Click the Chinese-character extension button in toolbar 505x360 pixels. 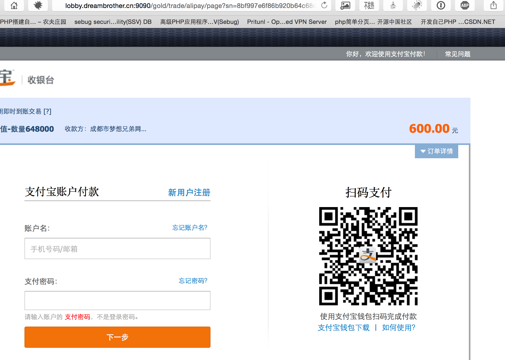[x=369, y=5]
